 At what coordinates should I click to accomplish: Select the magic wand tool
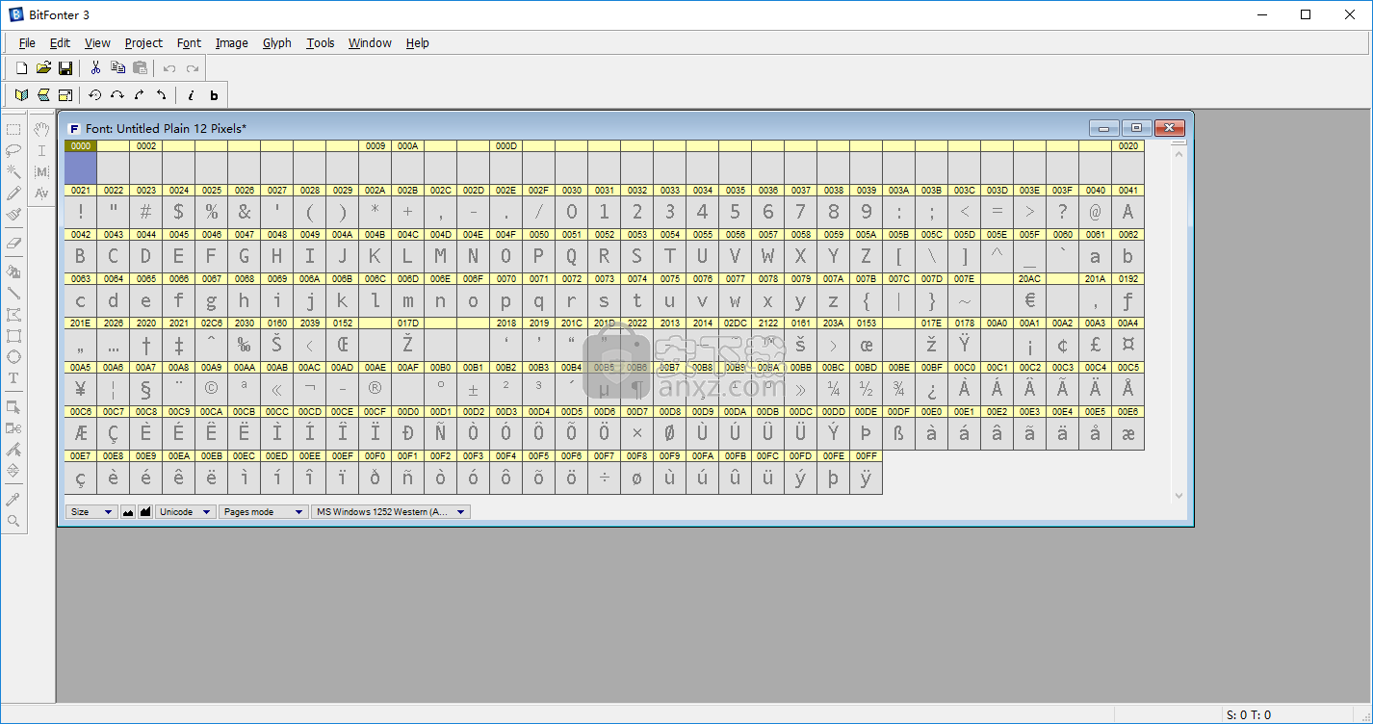coord(13,171)
